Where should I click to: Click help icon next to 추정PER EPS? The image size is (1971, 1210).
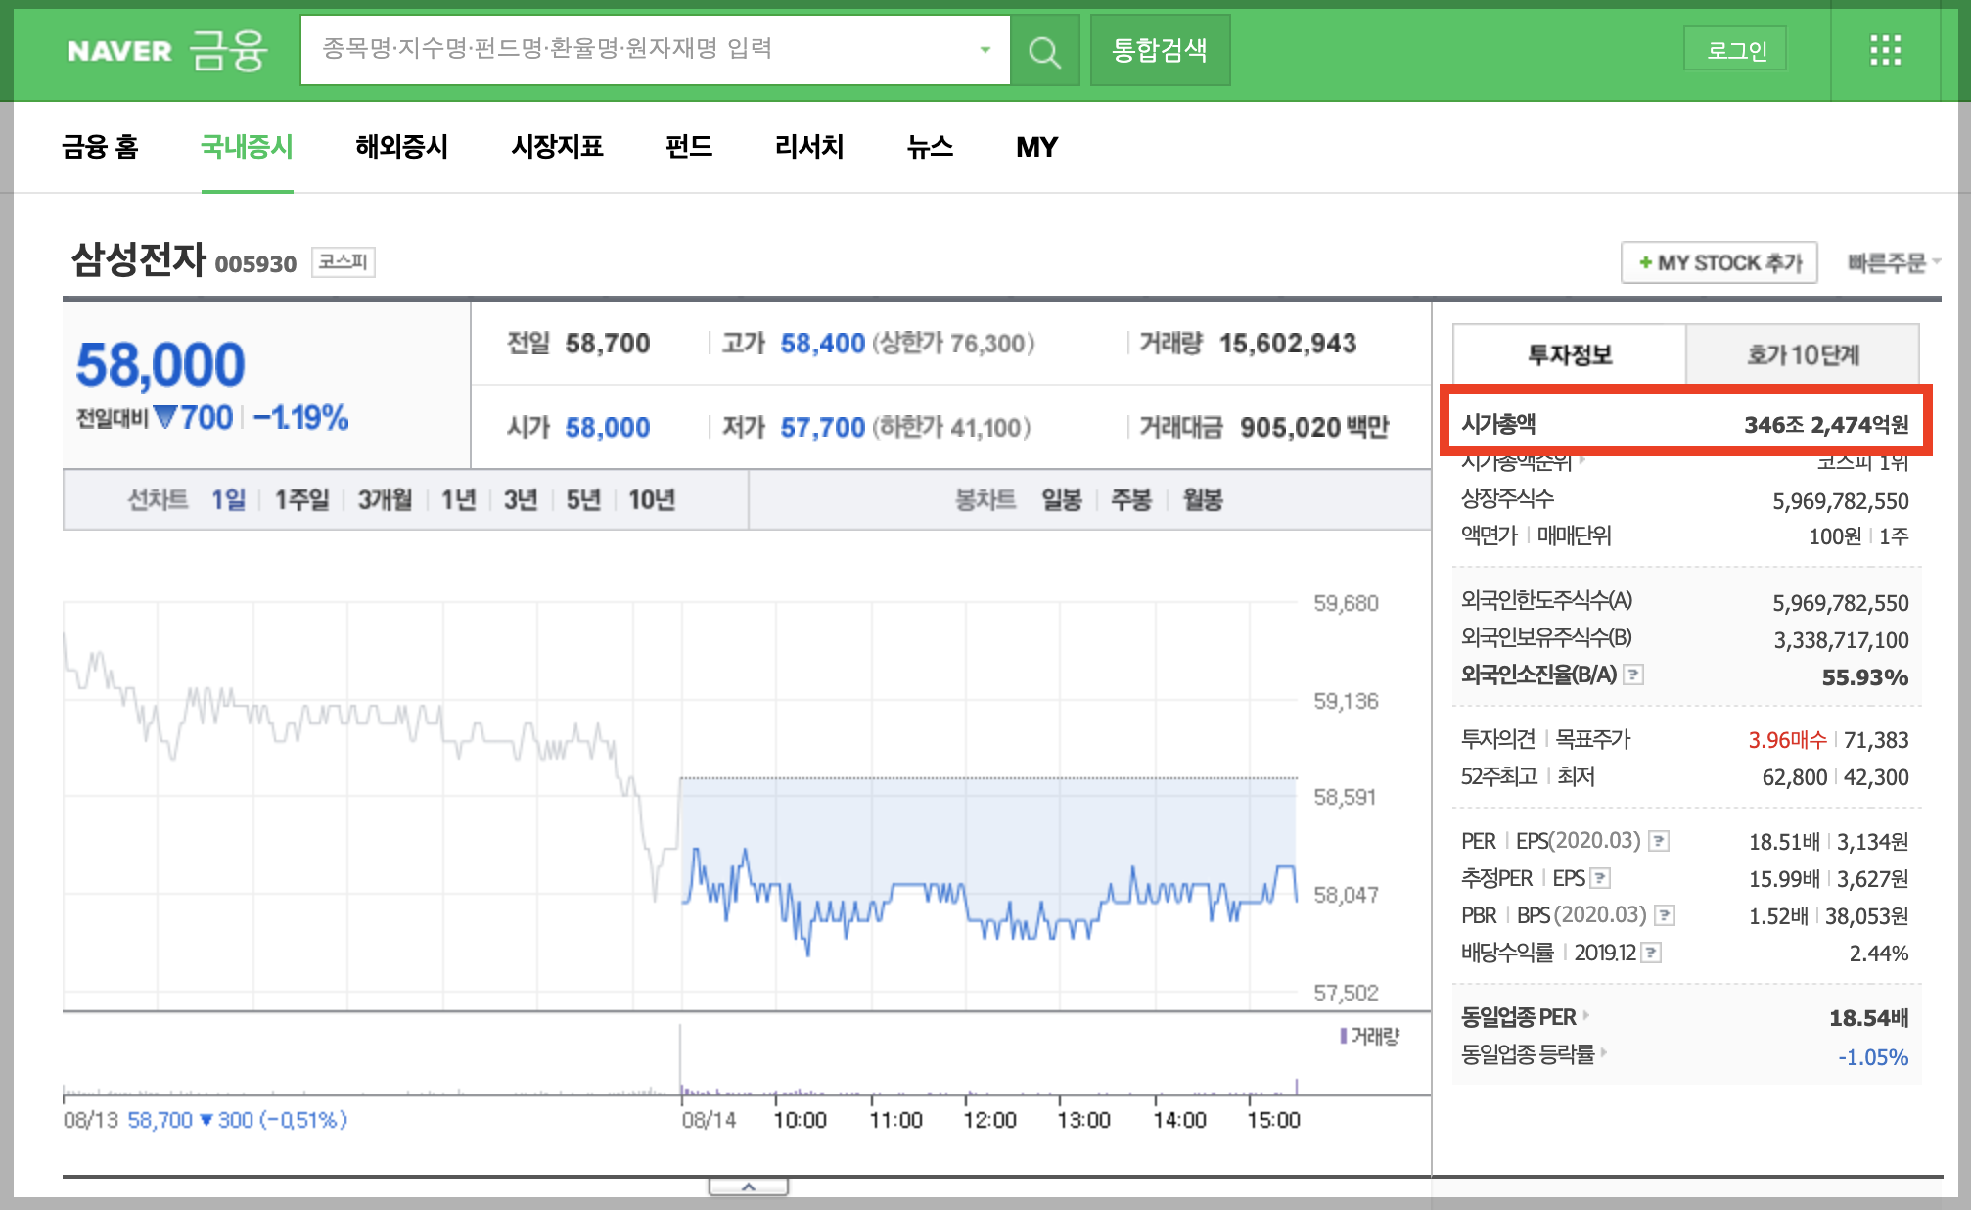[x=1600, y=878]
